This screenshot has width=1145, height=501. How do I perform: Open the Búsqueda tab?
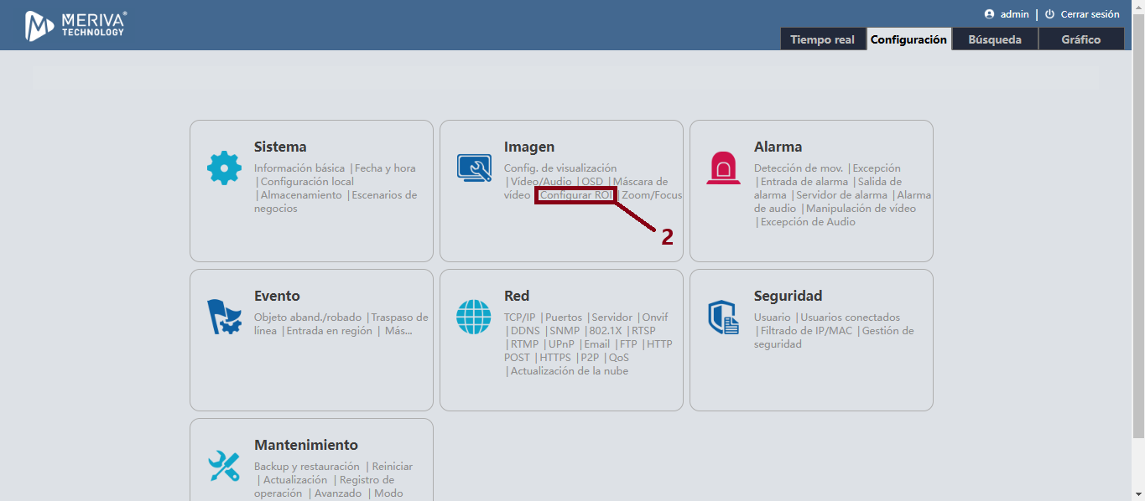point(994,39)
